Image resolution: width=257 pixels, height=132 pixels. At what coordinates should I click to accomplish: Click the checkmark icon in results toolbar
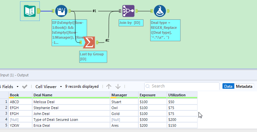click(x=25, y=86)
